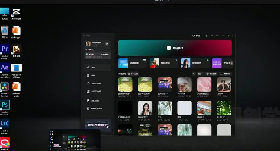Click the search icon above the drafts grid

pos(194,74)
